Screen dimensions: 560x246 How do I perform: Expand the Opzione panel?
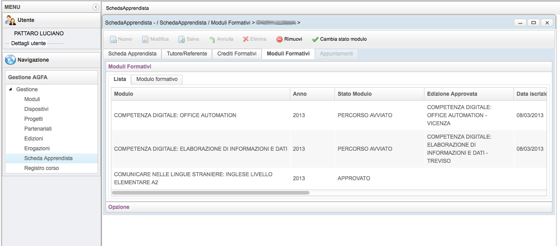119,207
